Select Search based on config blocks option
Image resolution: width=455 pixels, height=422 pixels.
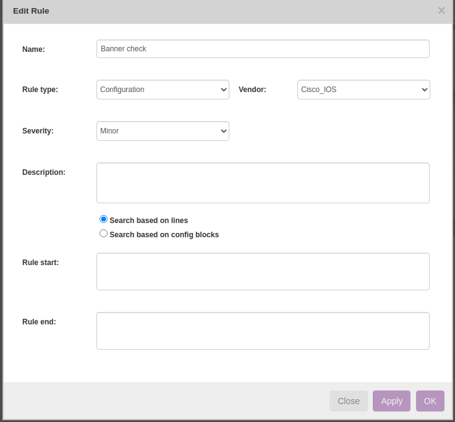[x=104, y=234]
